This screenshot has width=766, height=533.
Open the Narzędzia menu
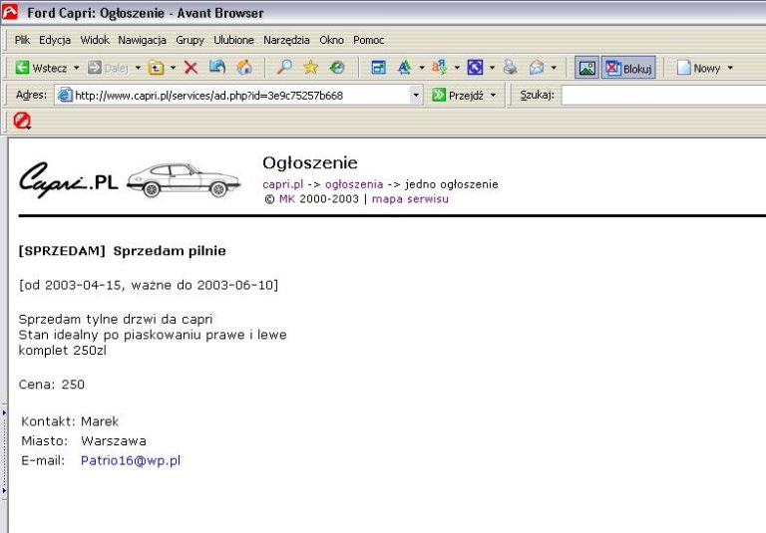(x=287, y=40)
